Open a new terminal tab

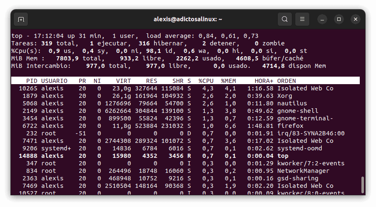click(21, 19)
